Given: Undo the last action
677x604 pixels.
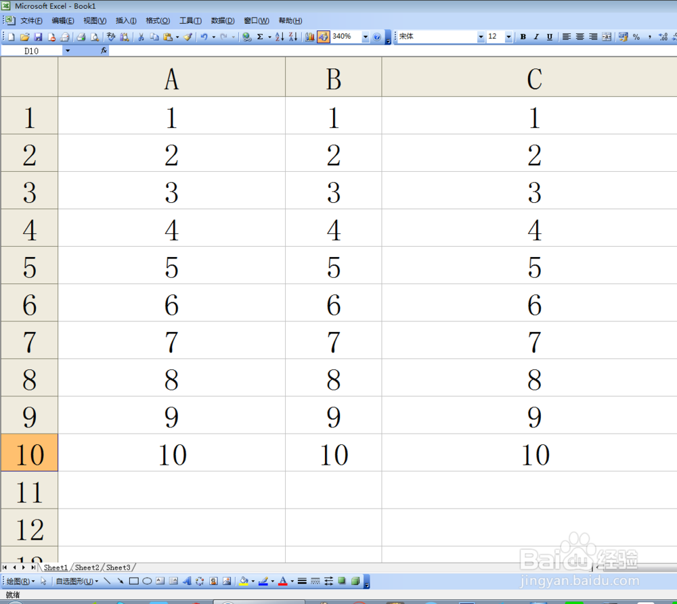Looking at the screenshot, I should point(204,37).
